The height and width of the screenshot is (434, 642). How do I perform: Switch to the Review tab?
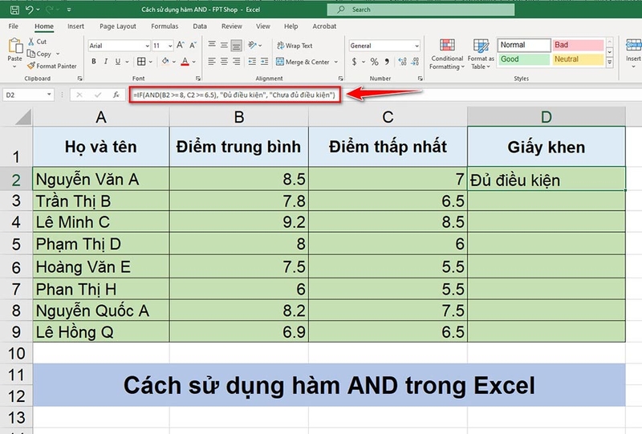click(232, 26)
